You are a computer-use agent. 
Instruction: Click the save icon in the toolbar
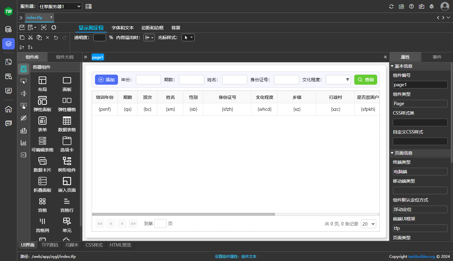(x=22, y=27)
